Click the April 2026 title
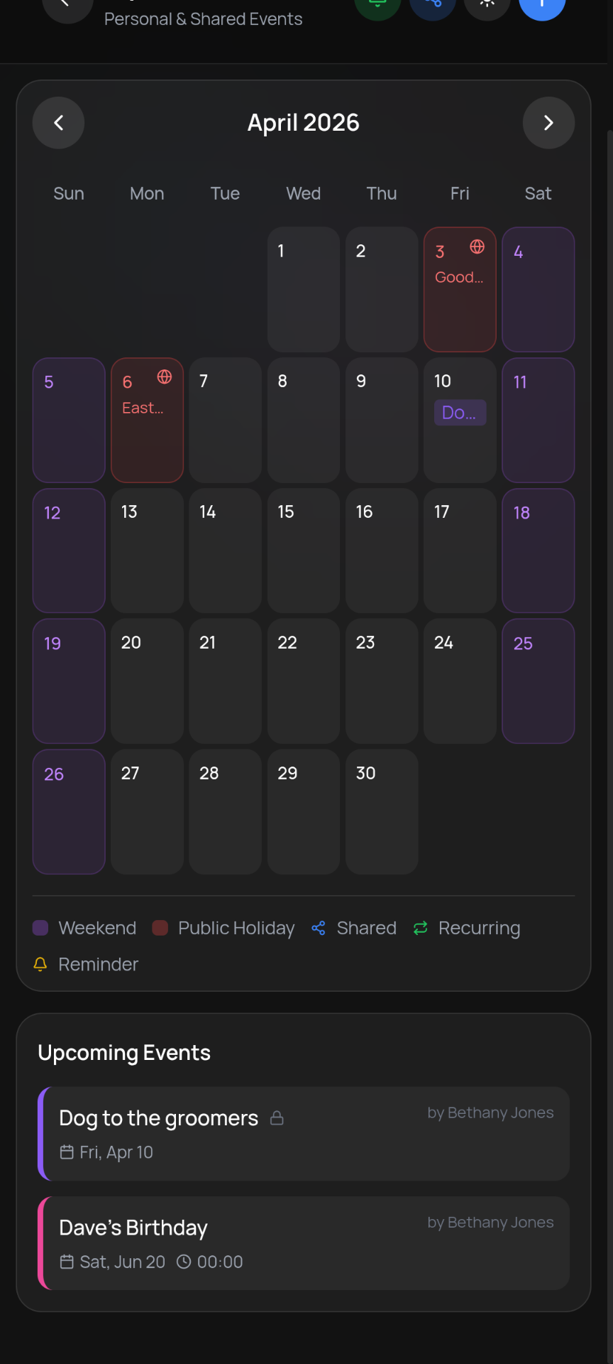 tap(303, 122)
